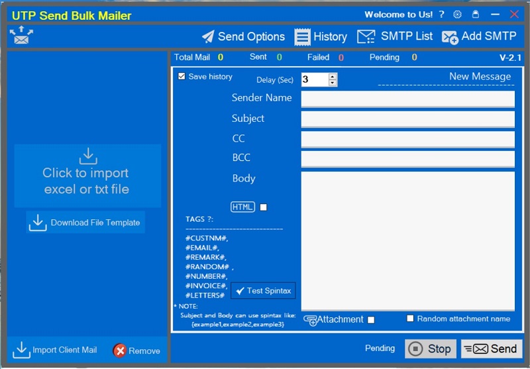Click the paper plane Send Options icon

[208, 36]
